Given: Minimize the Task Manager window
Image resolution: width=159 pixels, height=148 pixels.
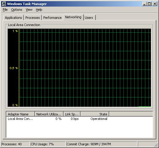Looking at the screenshot, I should [144, 4].
